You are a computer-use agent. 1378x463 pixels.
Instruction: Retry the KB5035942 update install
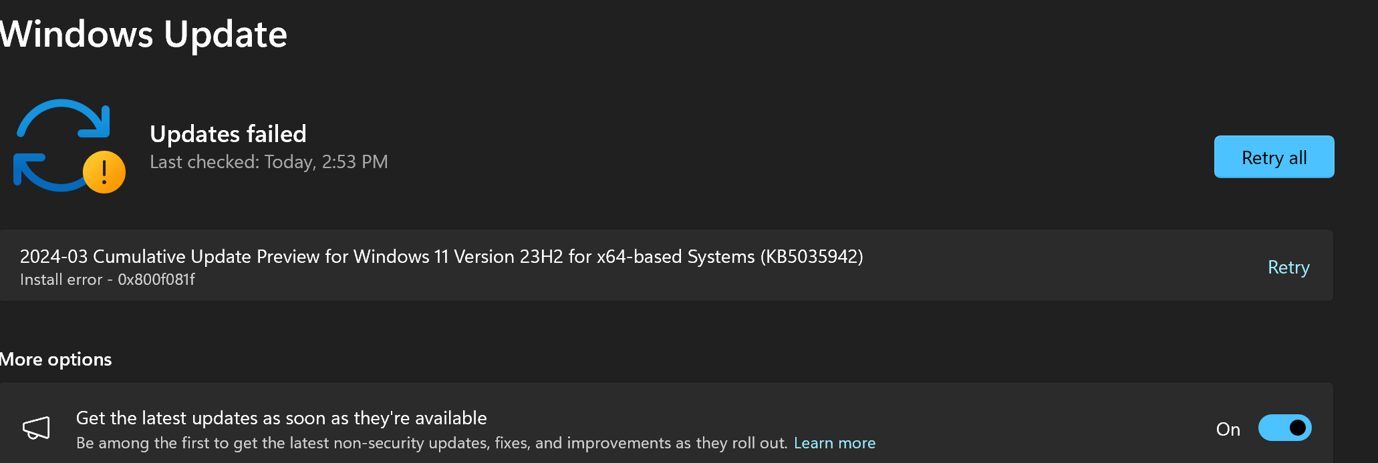click(1288, 267)
